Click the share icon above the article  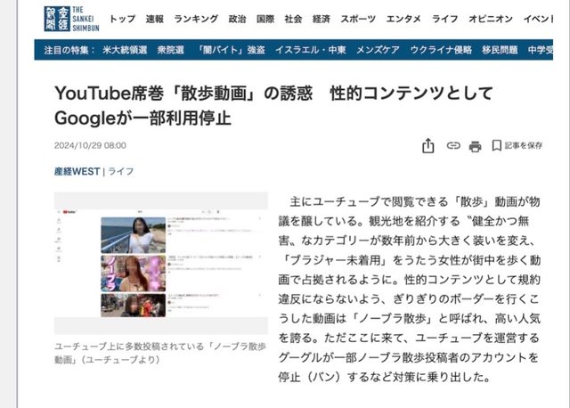coord(428,145)
